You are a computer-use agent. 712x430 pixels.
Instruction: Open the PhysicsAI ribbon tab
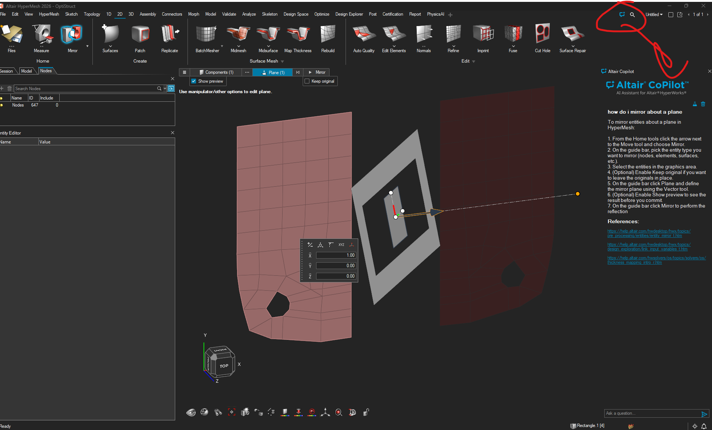(435, 14)
